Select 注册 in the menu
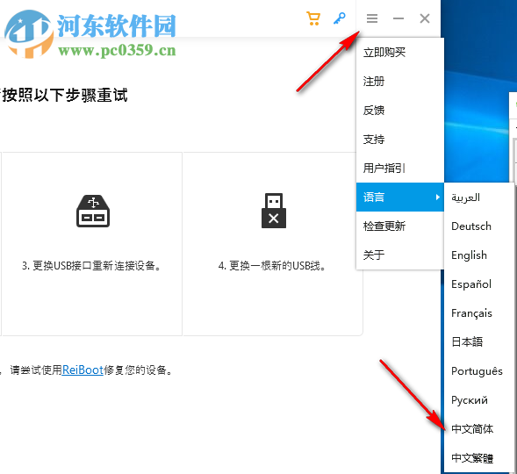The image size is (517, 474). (x=400, y=81)
